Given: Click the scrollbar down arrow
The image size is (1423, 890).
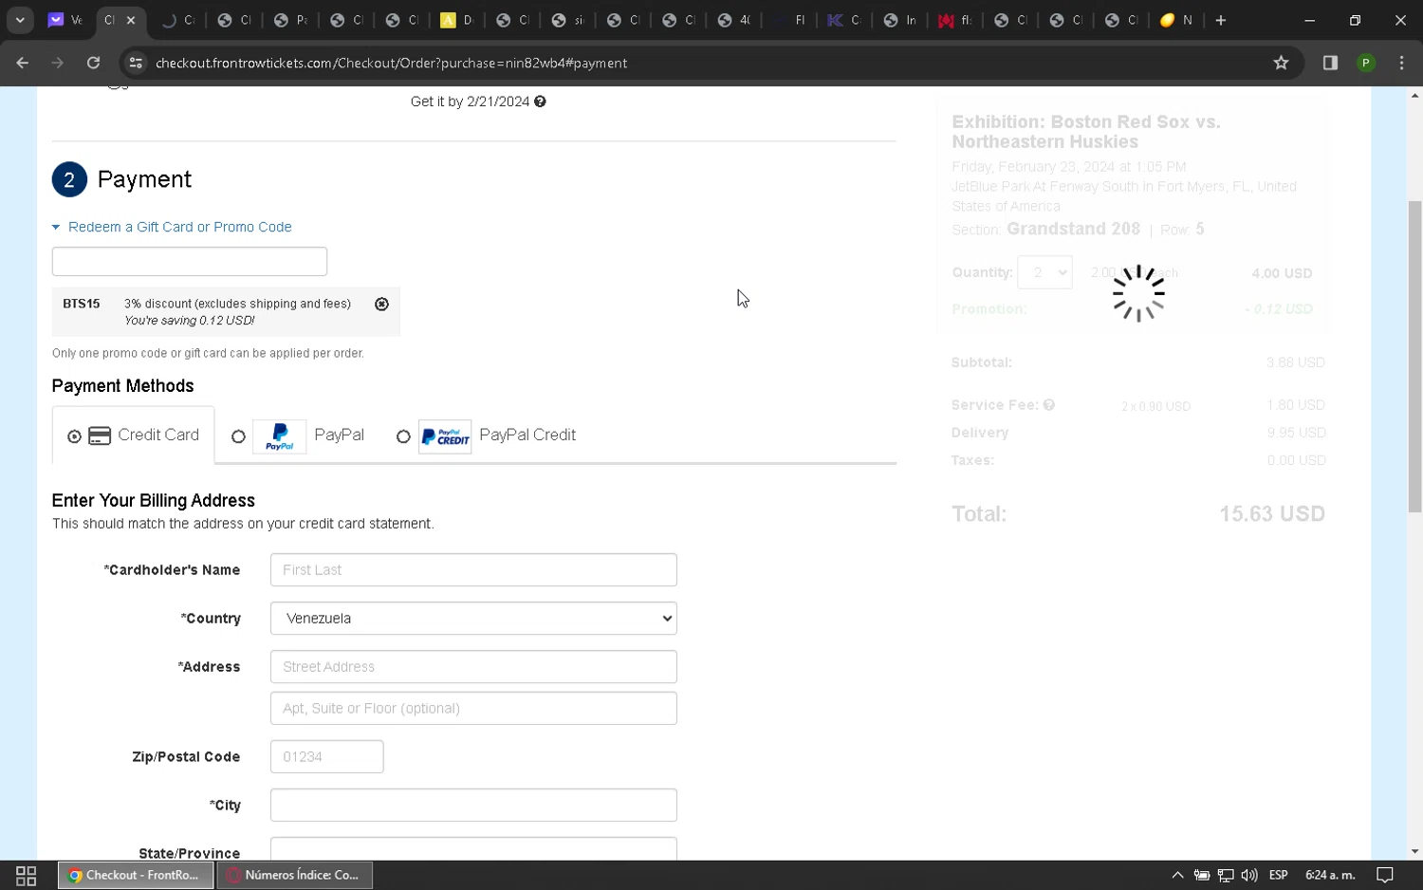Looking at the screenshot, I should [x=1414, y=851].
